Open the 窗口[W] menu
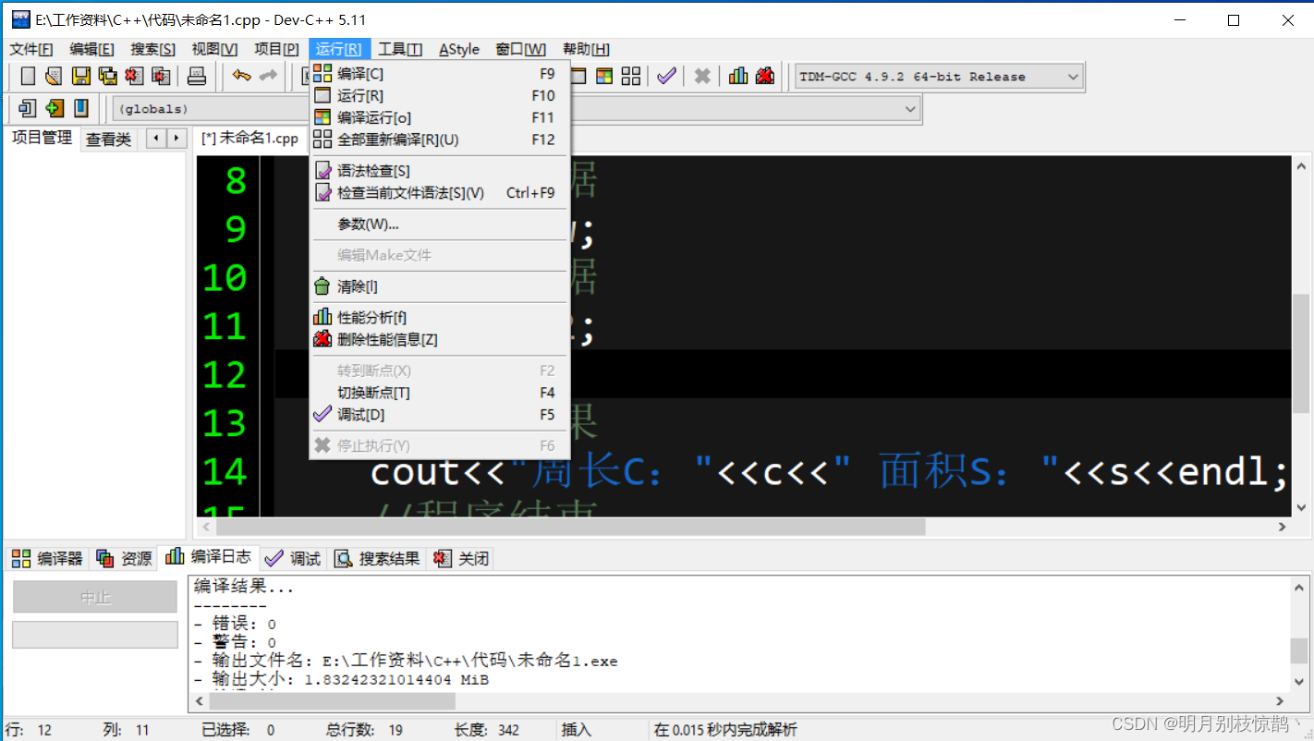 [521, 49]
